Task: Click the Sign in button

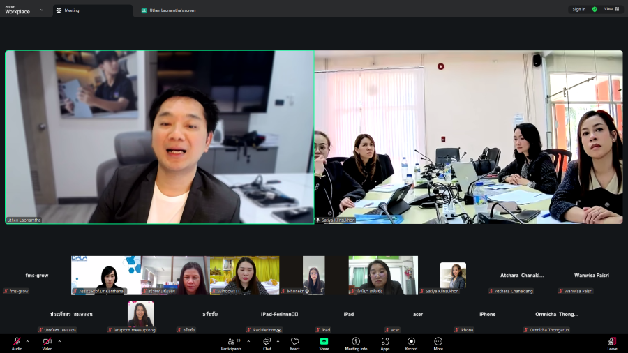Action: coord(578,9)
